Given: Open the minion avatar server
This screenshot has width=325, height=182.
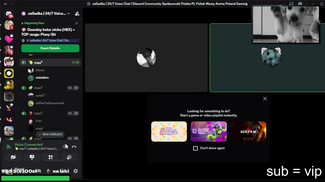Looking at the screenshot, I should coord(9,85).
